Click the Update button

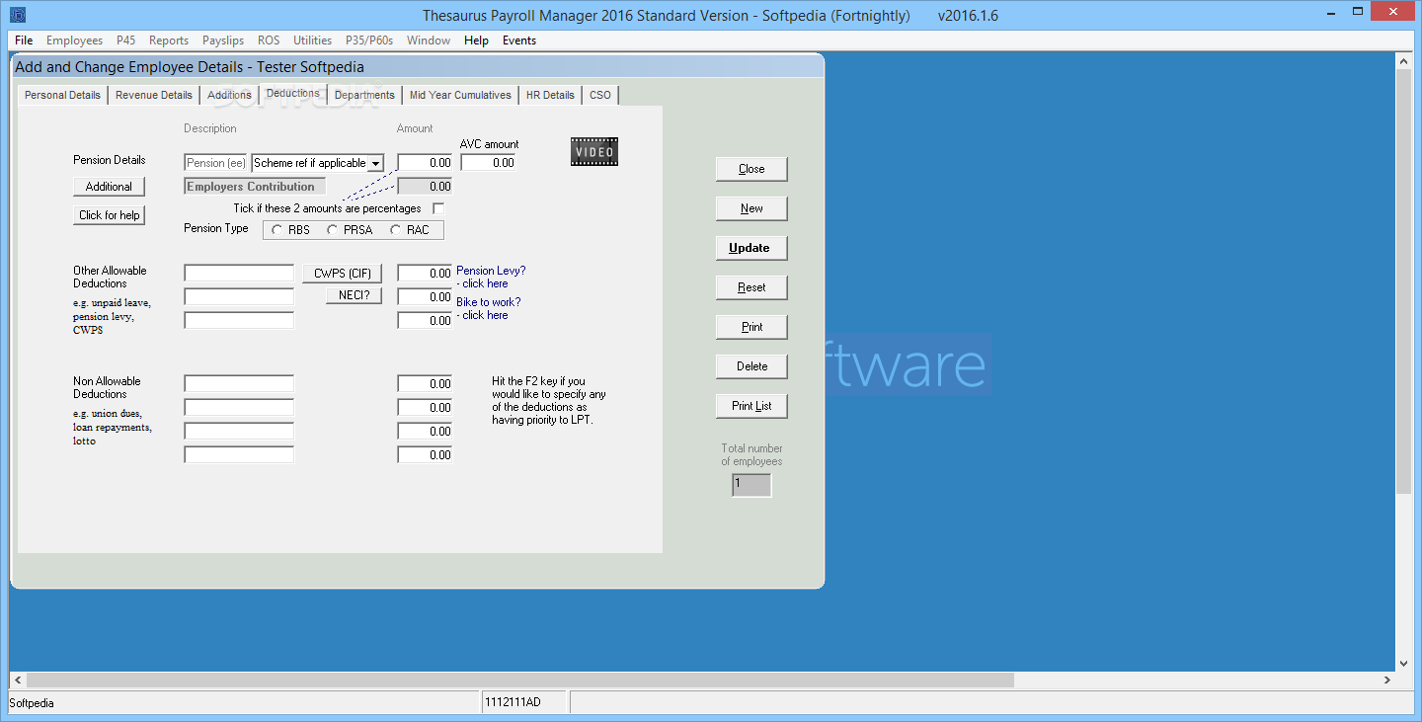751,248
